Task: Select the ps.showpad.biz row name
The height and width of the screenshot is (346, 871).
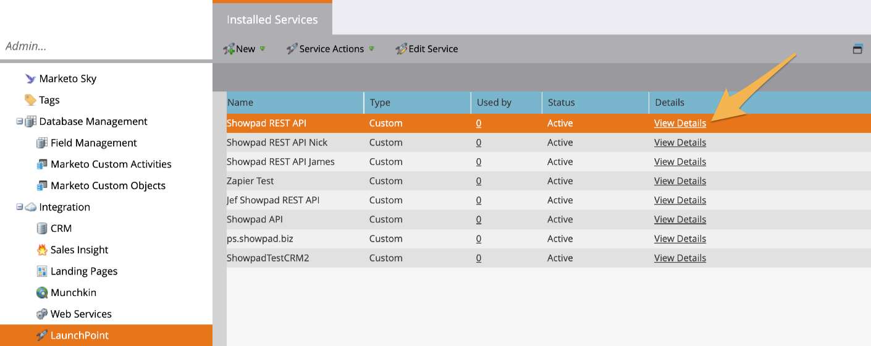Action: click(x=259, y=238)
